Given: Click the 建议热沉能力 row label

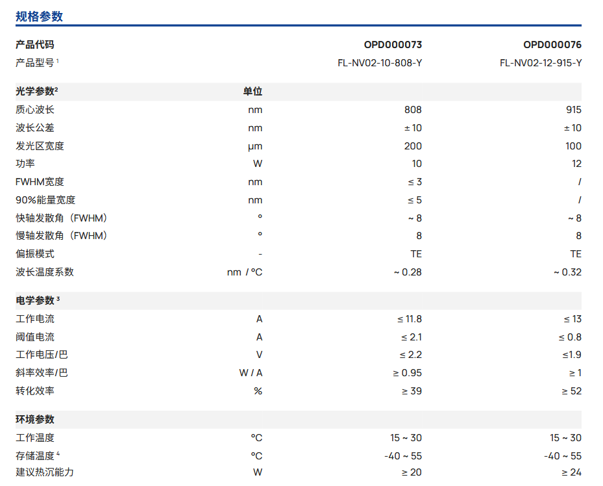Looking at the screenshot, I should coord(45,472).
